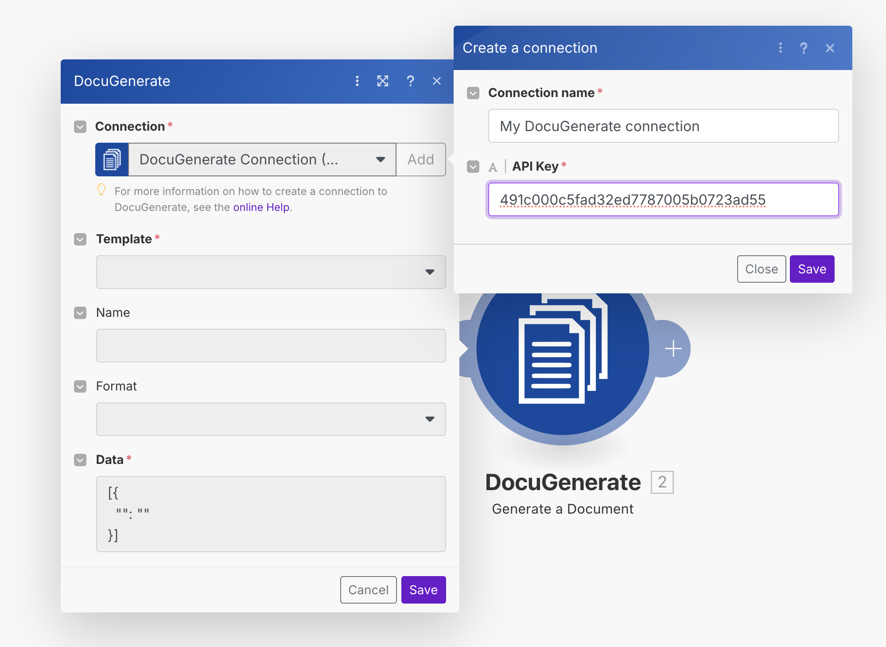Screen dimensions: 886x647
Task: Click the Add connection button
Action: point(421,160)
